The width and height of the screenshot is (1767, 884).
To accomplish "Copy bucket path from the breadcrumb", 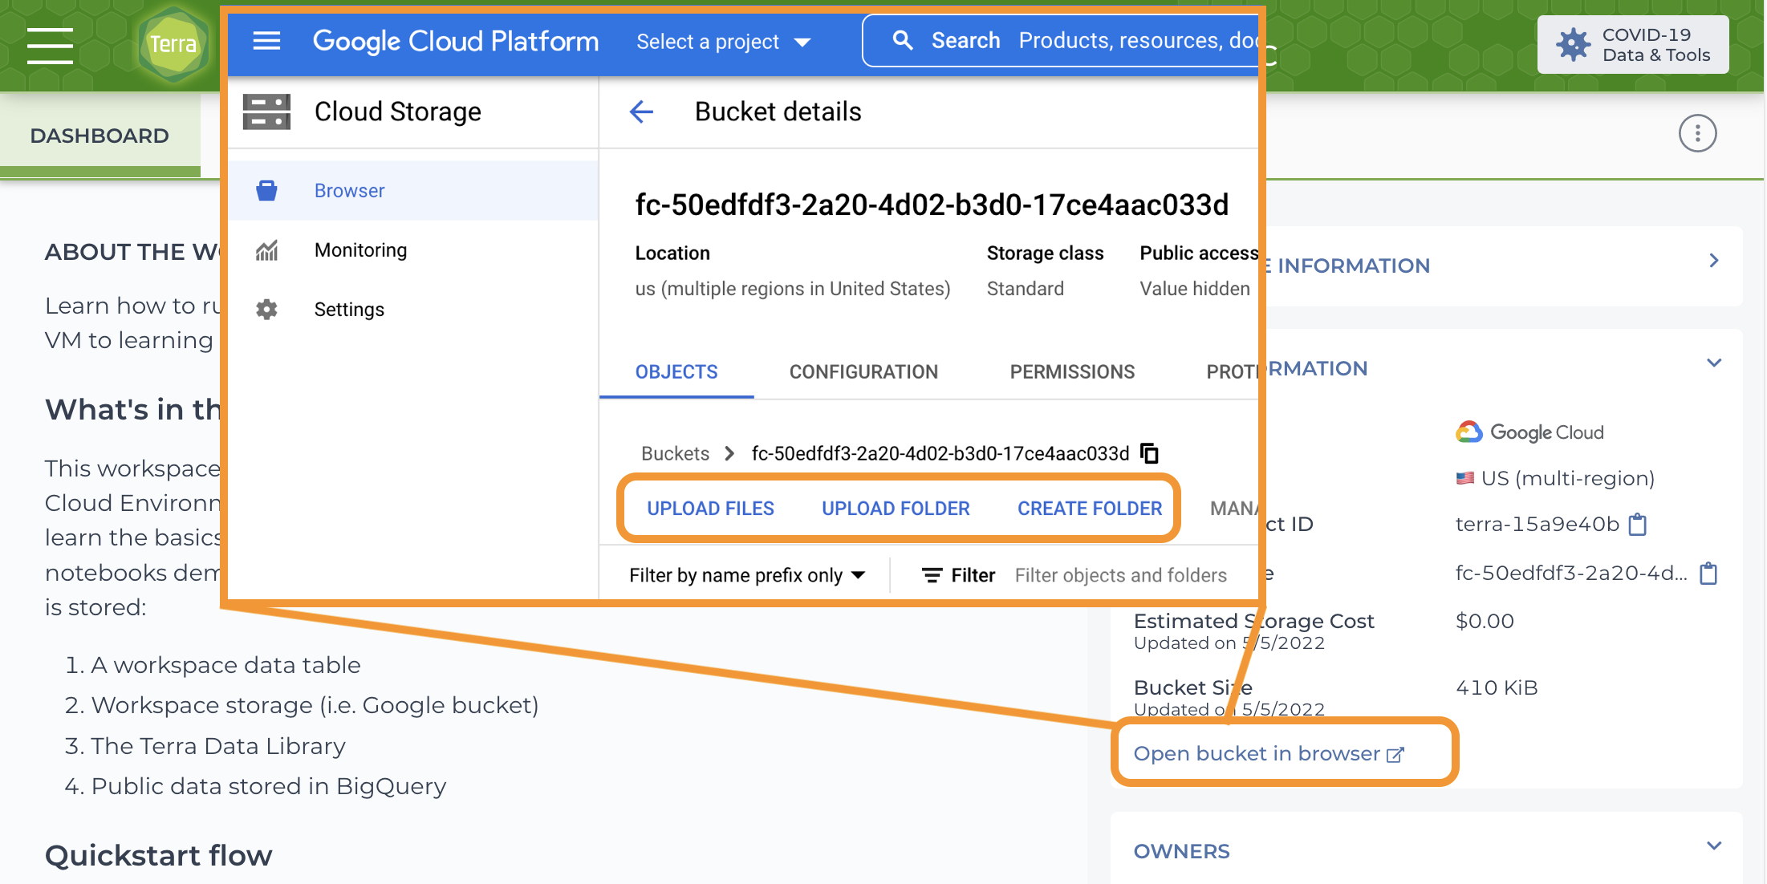I will [1149, 453].
